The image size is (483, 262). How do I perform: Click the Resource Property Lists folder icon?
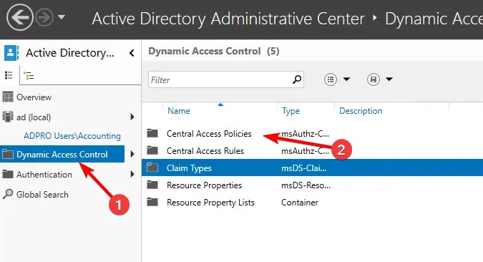152,202
